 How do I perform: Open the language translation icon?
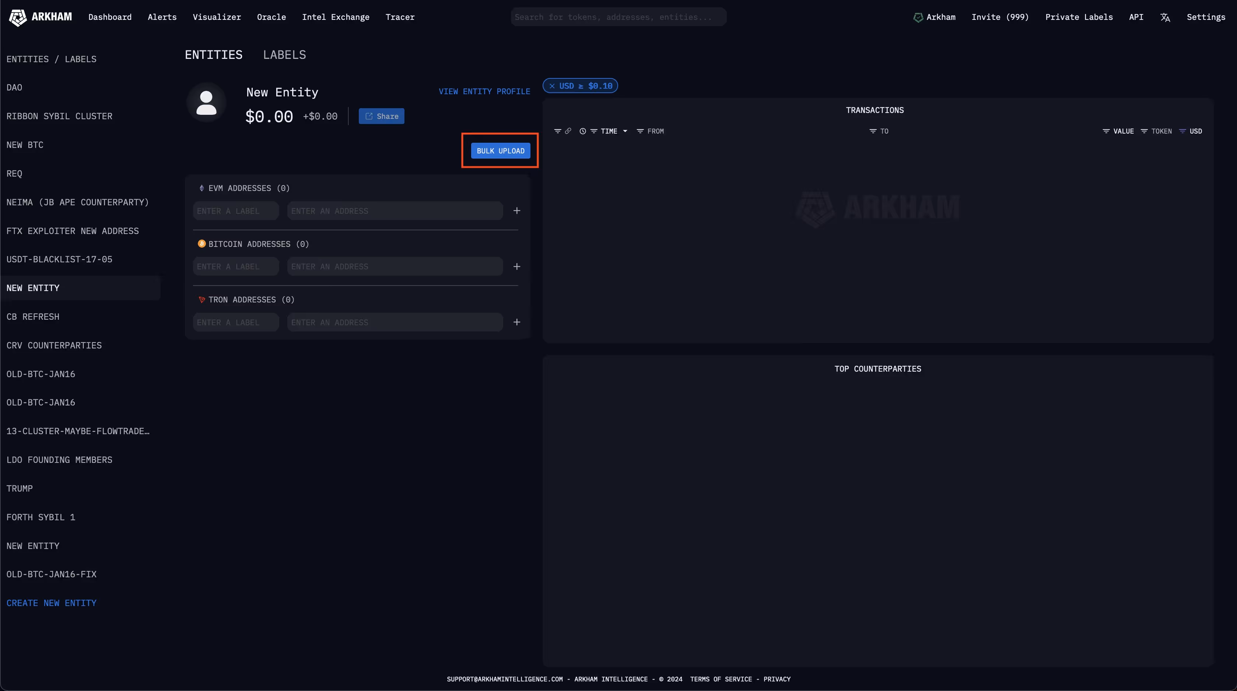(1165, 17)
